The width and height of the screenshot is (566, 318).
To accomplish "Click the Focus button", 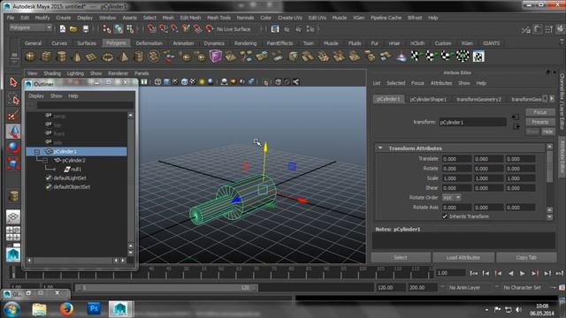I will coord(540,112).
